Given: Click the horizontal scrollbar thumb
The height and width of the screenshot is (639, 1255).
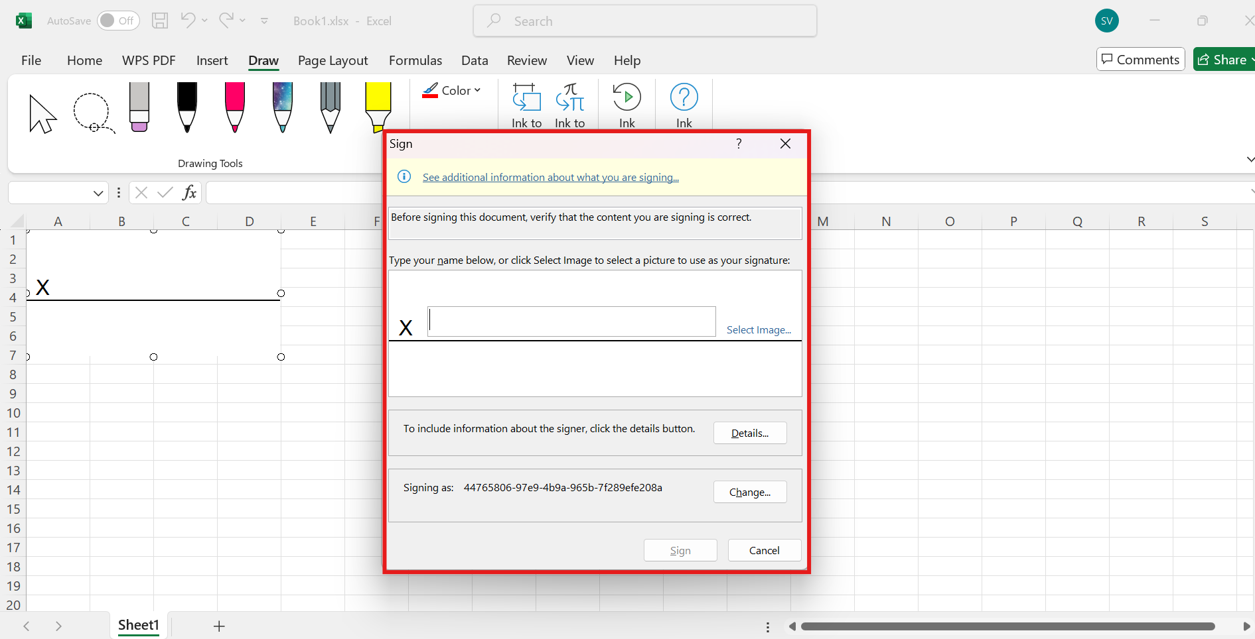Looking at the screenshot, I should tap(1008, 626).
